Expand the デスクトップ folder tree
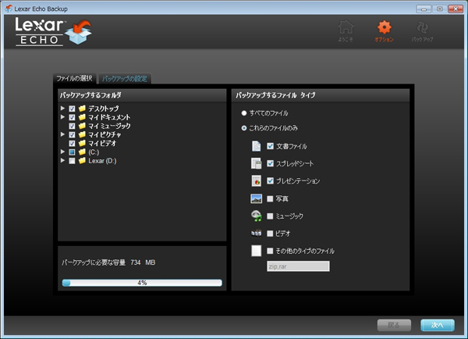The height and width of the screenshot is (339, 468). click(x=62, y=109)
